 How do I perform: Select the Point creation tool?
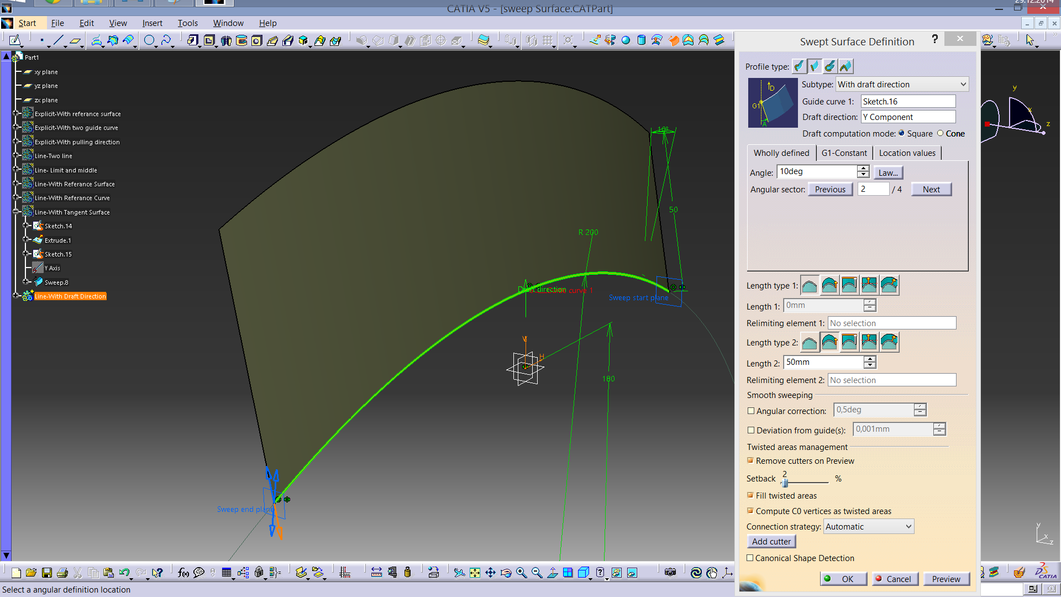click(x=41, y=40)
